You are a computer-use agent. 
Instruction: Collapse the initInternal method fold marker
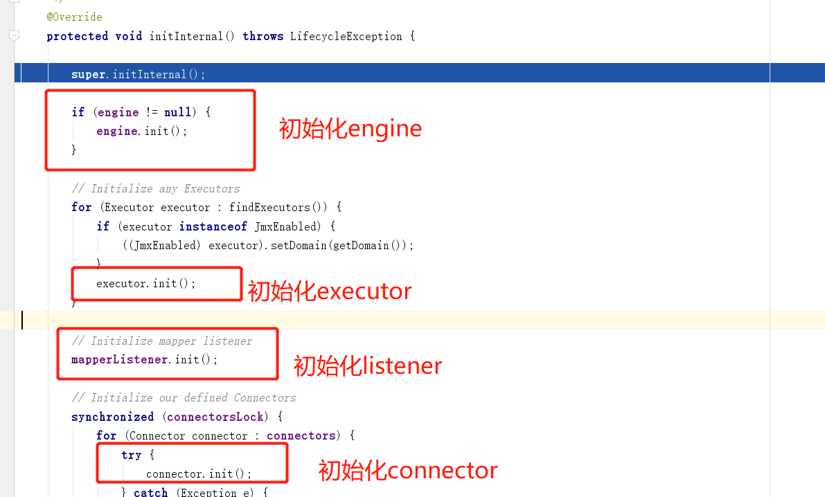pyautogui.click(x=15, y=36)
